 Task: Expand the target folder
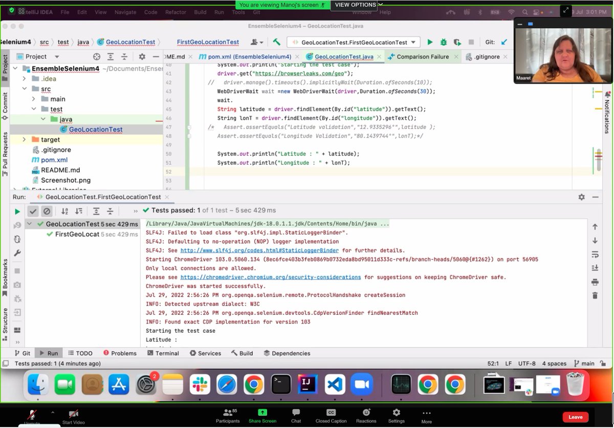coord(24,139)
